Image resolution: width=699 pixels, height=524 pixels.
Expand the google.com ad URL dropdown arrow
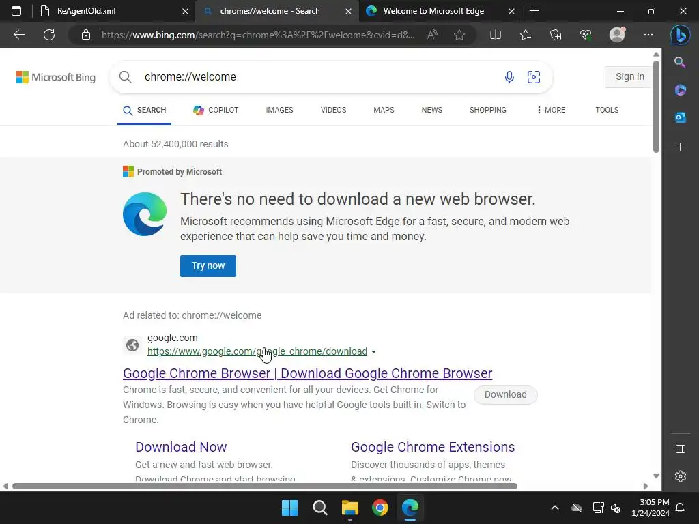[373, 352]
